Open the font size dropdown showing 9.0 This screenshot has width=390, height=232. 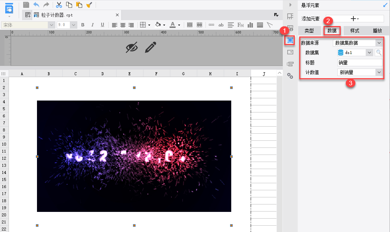(x=73, y=25)
